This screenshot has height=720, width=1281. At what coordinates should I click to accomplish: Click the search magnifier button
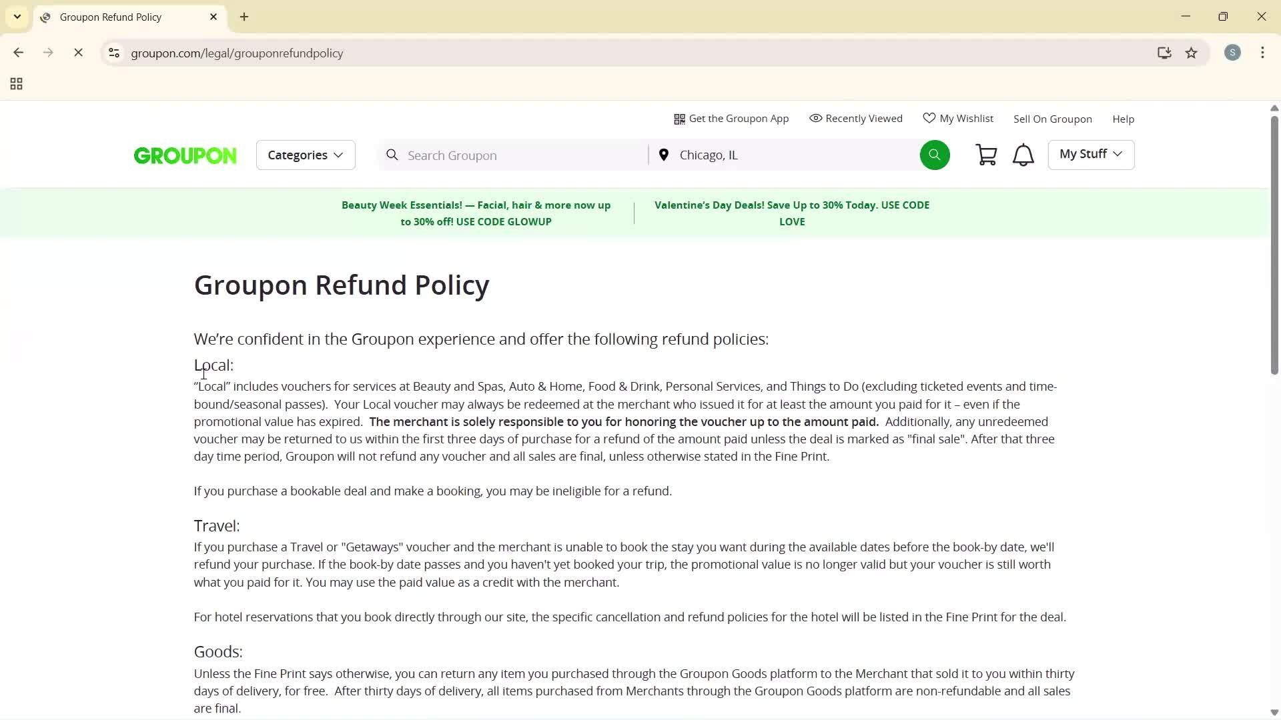934,154
